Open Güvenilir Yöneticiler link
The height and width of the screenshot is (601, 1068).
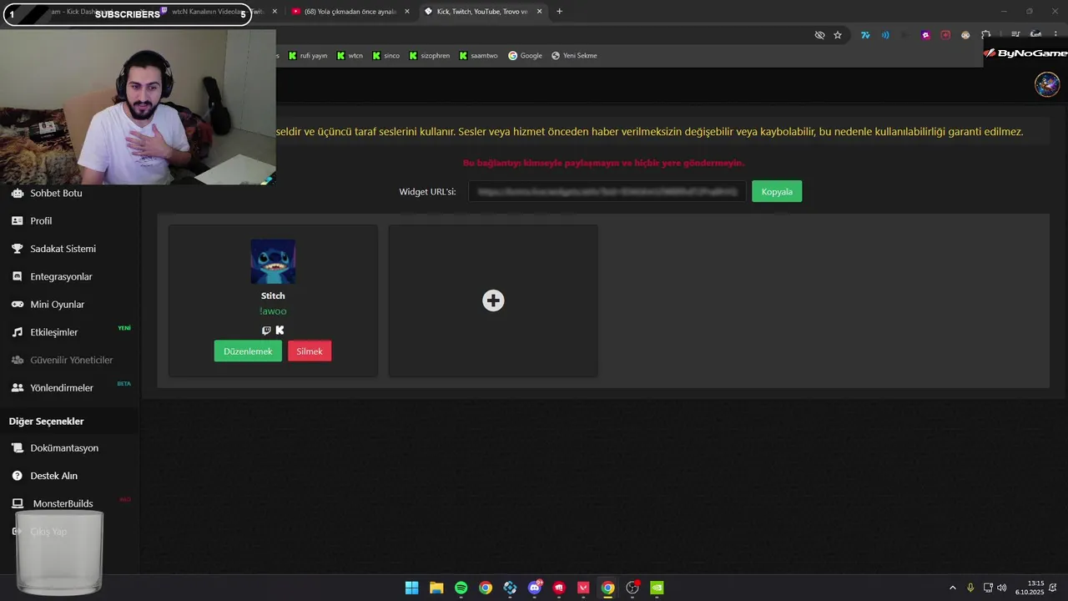point(71,360)
